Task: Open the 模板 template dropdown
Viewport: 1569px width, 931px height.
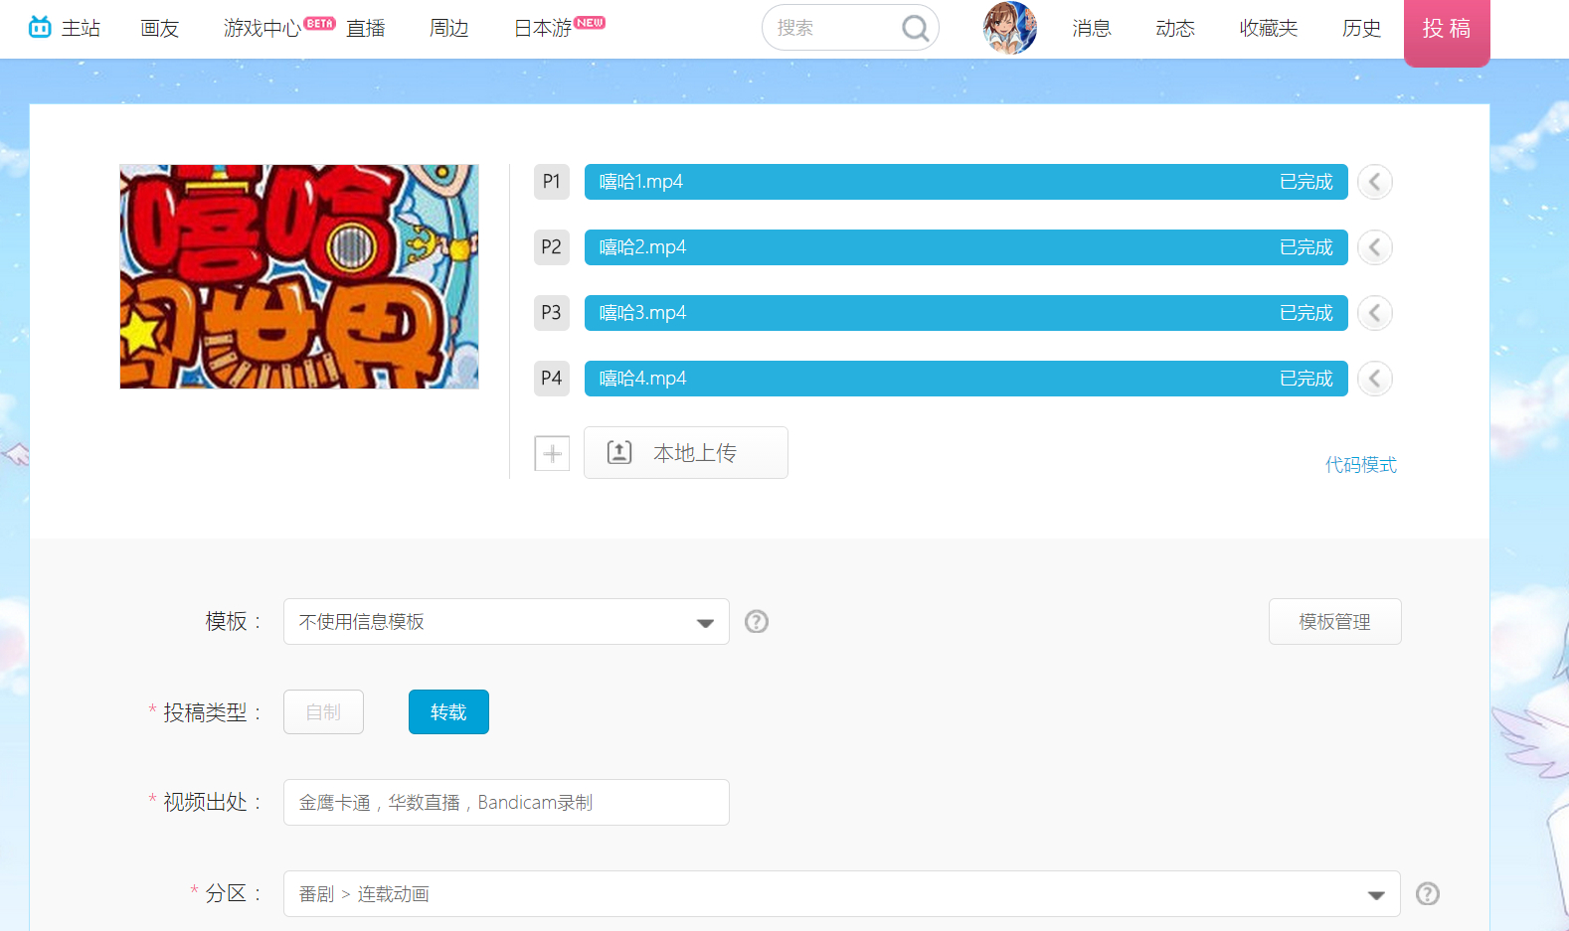Action: [506, 621]
